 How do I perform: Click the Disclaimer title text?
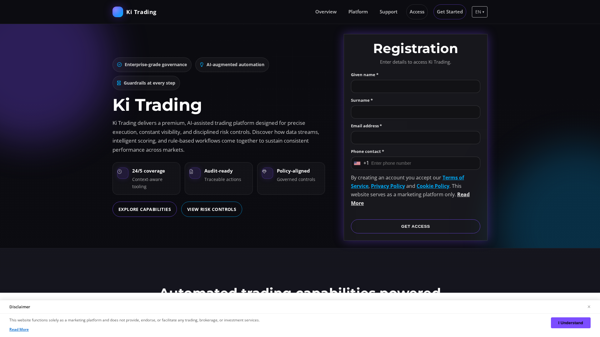[20, 307]
